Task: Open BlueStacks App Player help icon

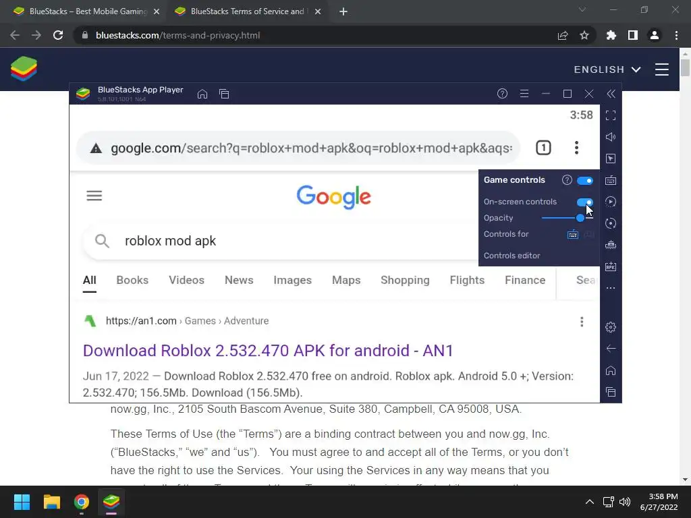Action: [x=502, y=93]
